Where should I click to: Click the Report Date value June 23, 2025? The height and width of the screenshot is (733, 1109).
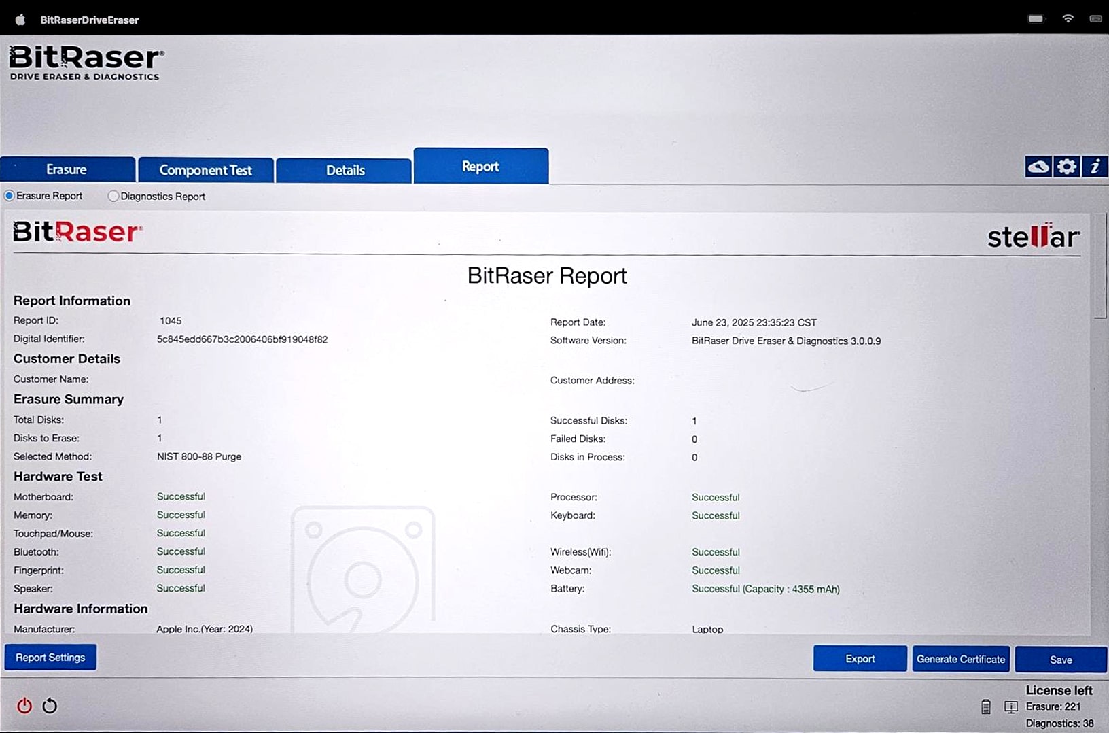(x=754, y=322)
